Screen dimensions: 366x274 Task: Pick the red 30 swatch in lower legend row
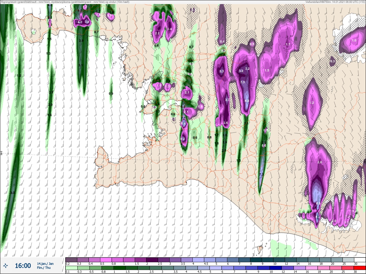360,268
